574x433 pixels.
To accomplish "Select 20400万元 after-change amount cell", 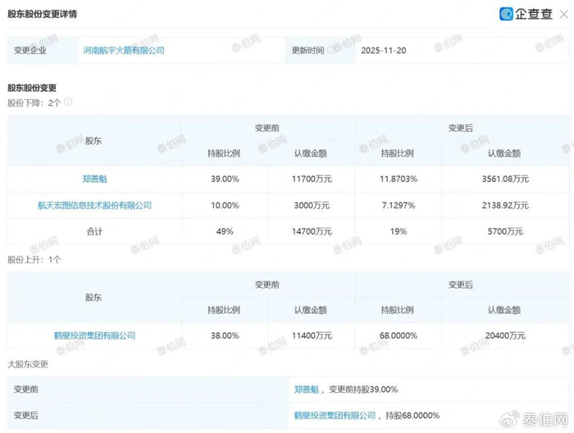I will coord(505,335).
